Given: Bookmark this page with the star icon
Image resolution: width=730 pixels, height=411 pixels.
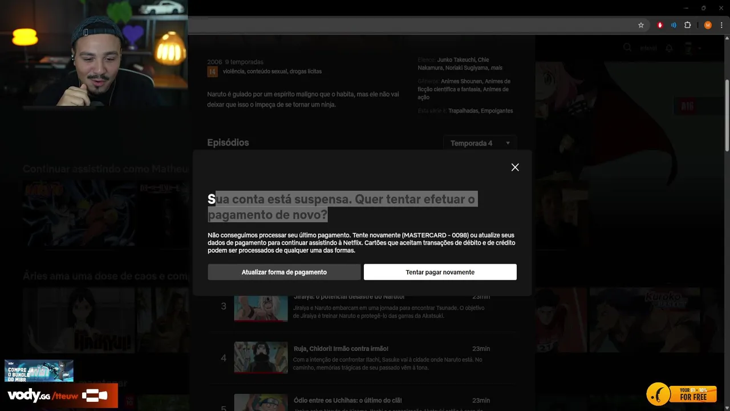Looking at the screenshot, I should point(641,25).
